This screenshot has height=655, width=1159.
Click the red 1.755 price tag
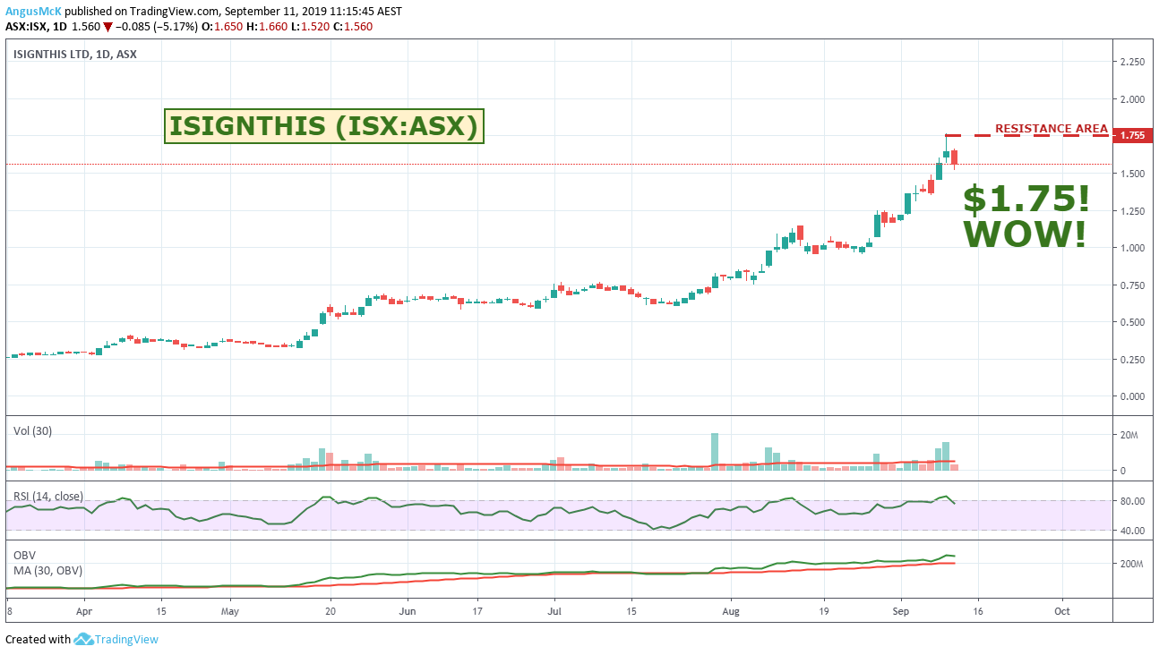1134,135
